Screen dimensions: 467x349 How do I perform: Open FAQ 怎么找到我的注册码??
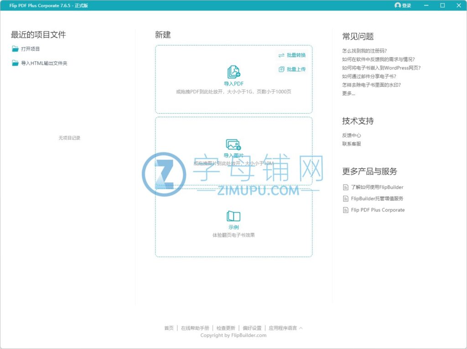pyautogui.click(x=364, y=51)
